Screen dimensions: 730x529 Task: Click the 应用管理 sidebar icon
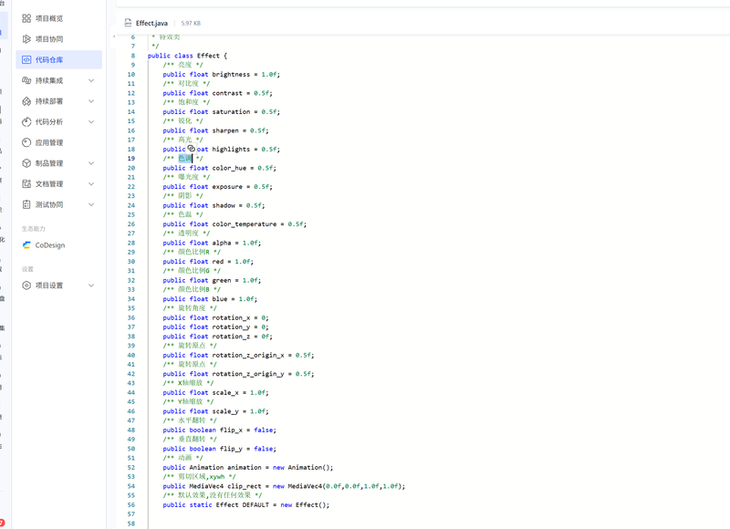(26, 143)
